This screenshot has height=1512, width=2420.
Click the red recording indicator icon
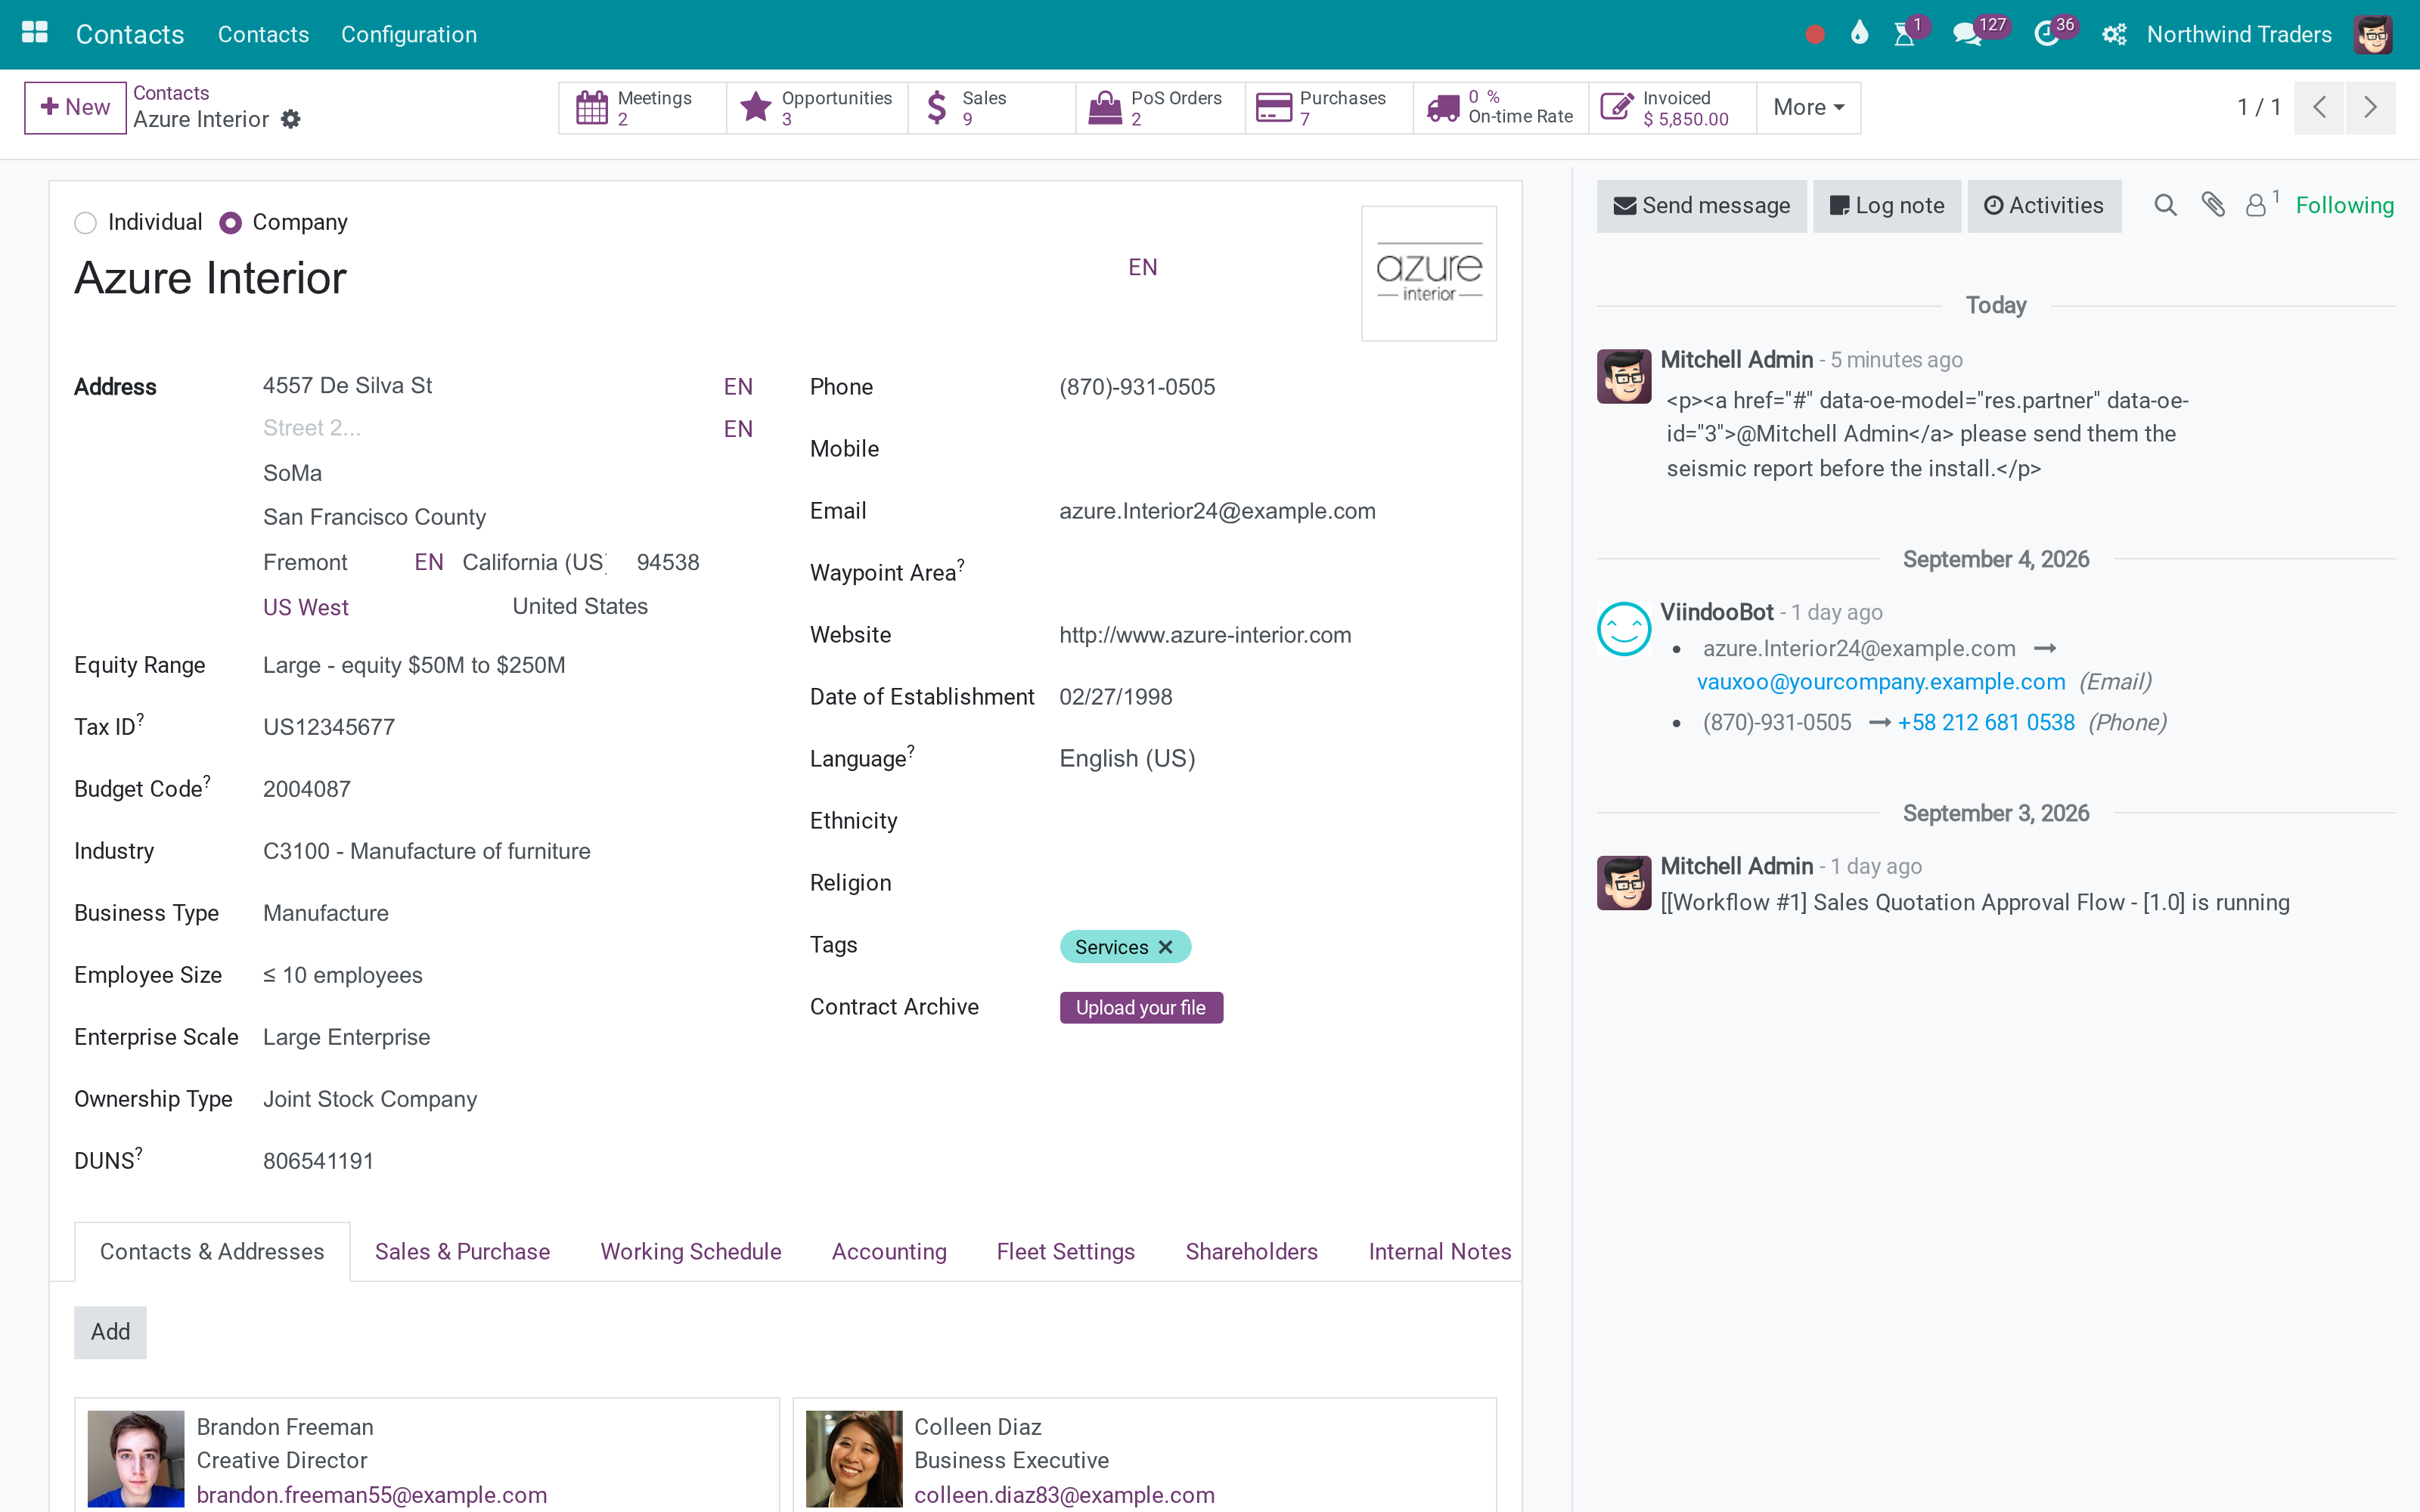pyautogui.click(x=1815, y=35)
